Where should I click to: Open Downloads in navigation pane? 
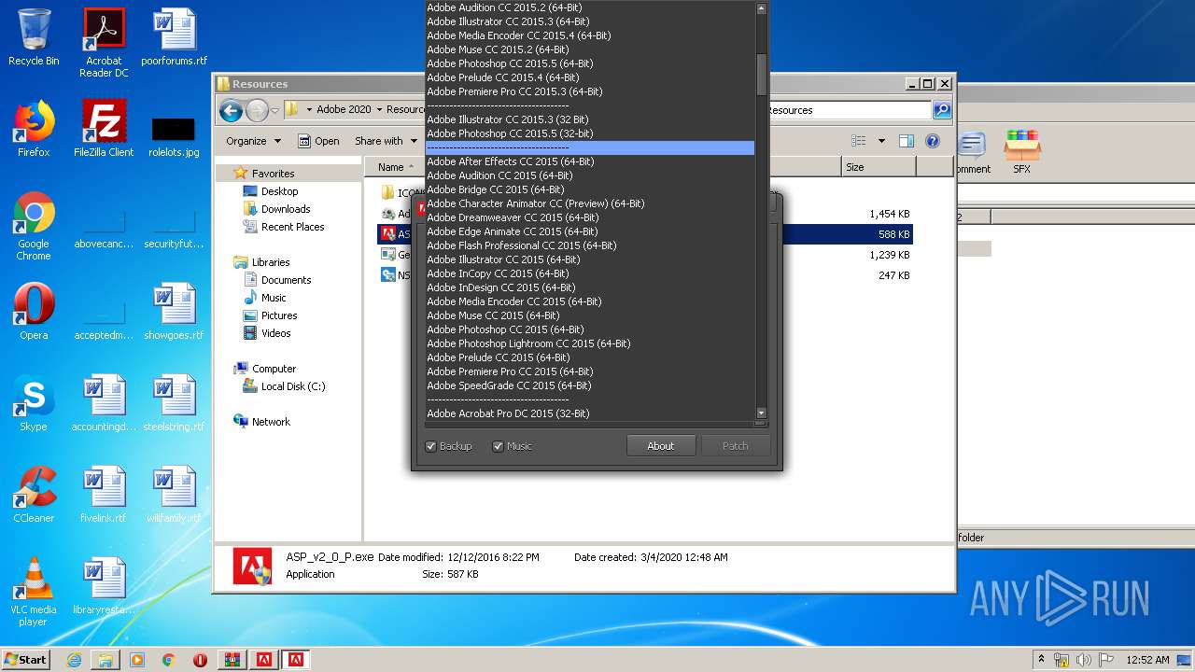[x=286, y=209]
